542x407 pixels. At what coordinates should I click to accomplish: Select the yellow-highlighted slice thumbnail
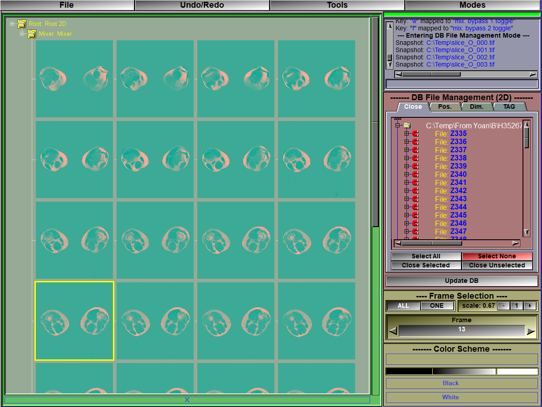(x=74, y=321)
